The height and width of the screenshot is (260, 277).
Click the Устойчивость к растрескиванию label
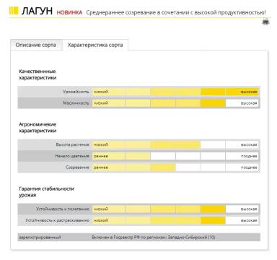[x=57, y=220]
